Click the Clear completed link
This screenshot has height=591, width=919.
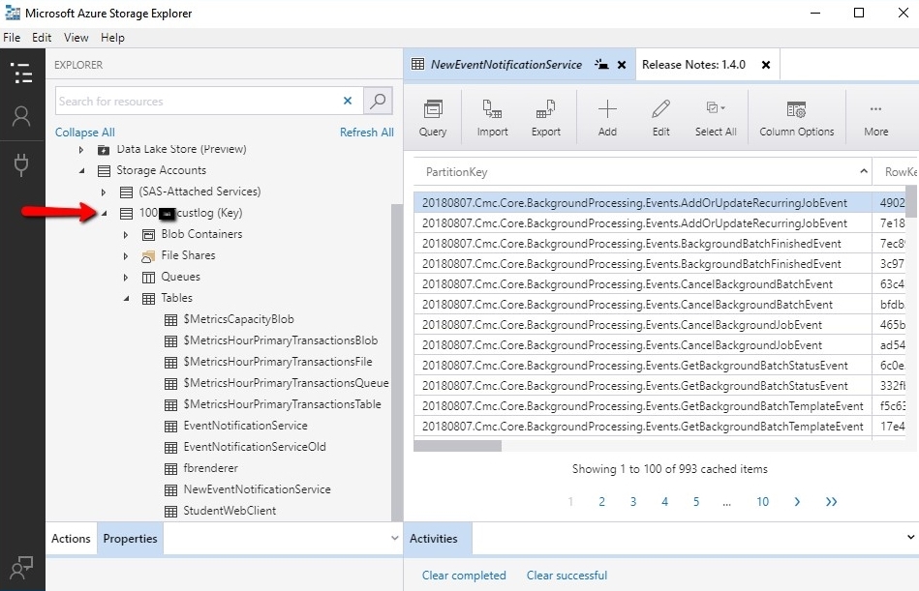click(464, 575)
